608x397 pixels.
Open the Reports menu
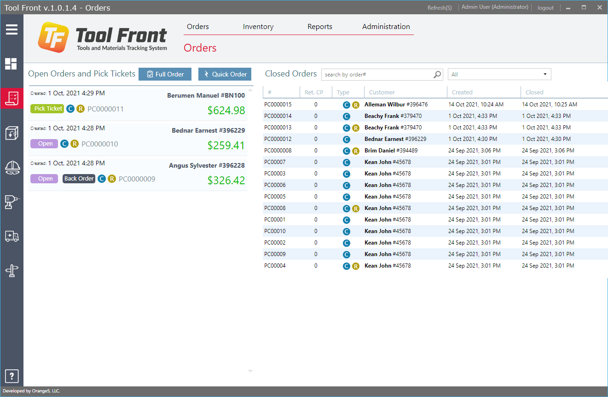319,27
